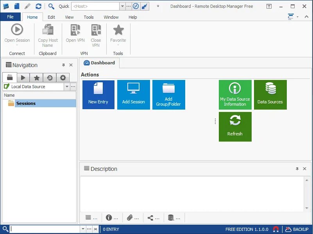Expand the search box dropdown arrow in status bar

pyautogui.click(x=83, y=229)
